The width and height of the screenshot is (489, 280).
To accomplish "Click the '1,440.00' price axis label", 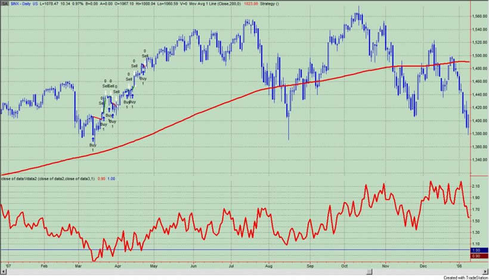I will (479, 95).
